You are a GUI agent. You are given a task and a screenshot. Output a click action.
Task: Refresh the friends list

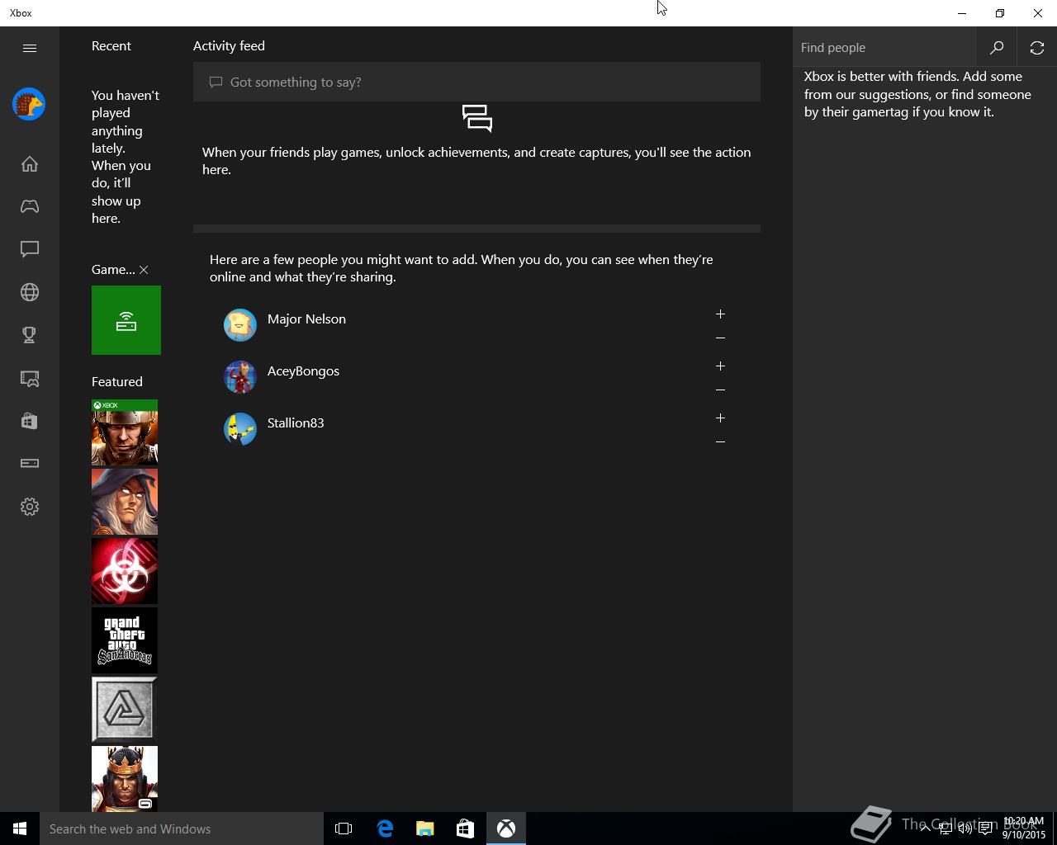1037,48
